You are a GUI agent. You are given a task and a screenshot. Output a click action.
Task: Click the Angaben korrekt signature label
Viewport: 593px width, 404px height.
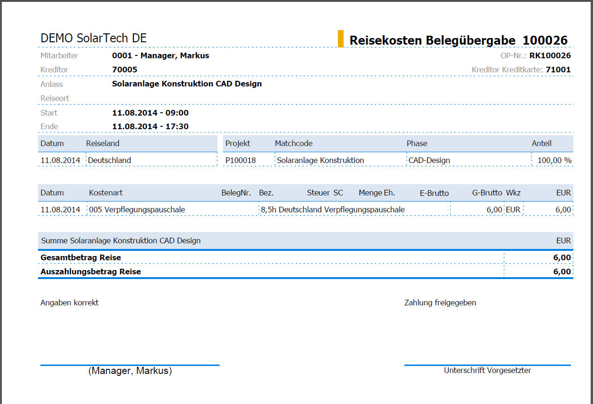[69, 302]
